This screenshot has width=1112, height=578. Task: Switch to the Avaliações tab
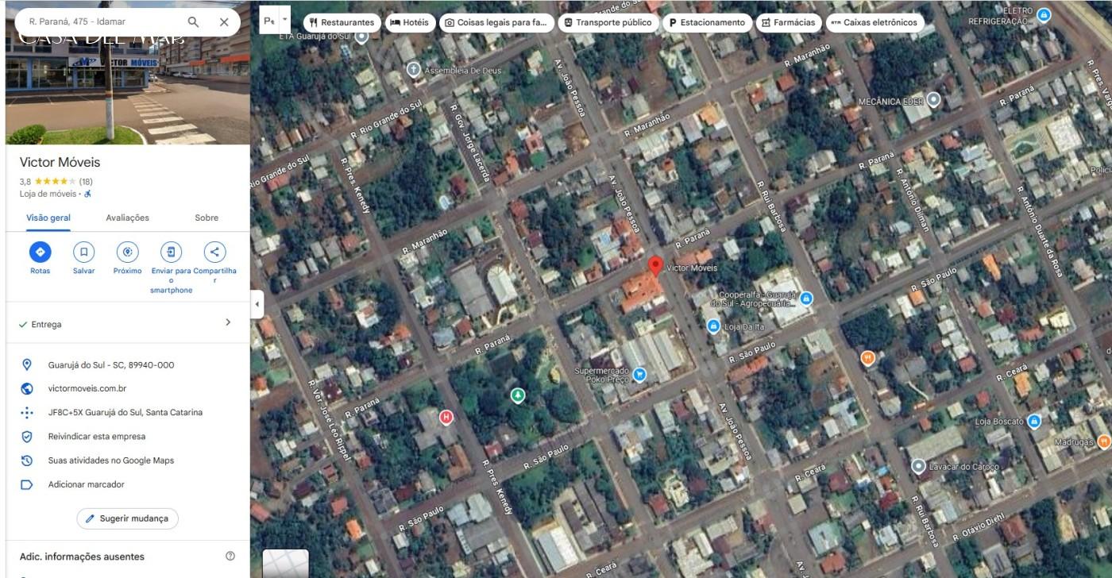tap(127, 218)
